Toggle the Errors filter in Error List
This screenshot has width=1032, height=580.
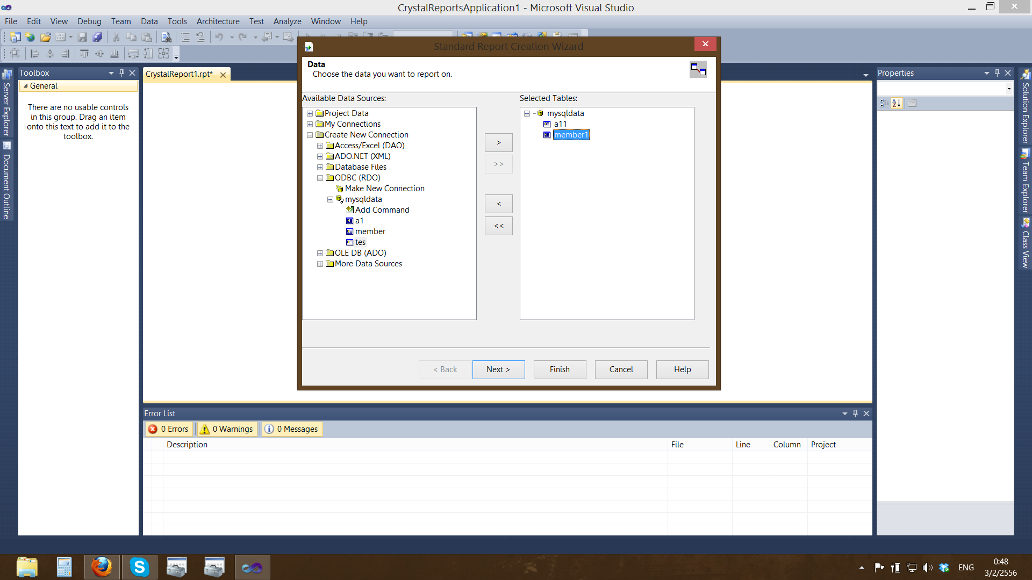(168, 429)
